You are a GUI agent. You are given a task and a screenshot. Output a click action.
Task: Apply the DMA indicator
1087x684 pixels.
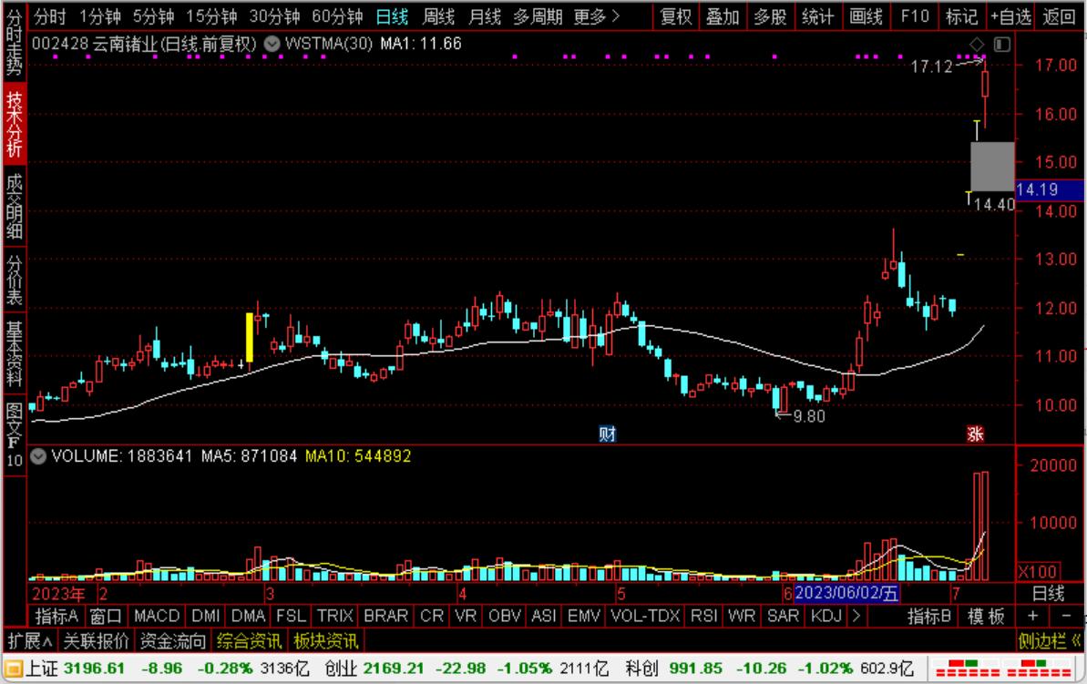pos(248,616)
